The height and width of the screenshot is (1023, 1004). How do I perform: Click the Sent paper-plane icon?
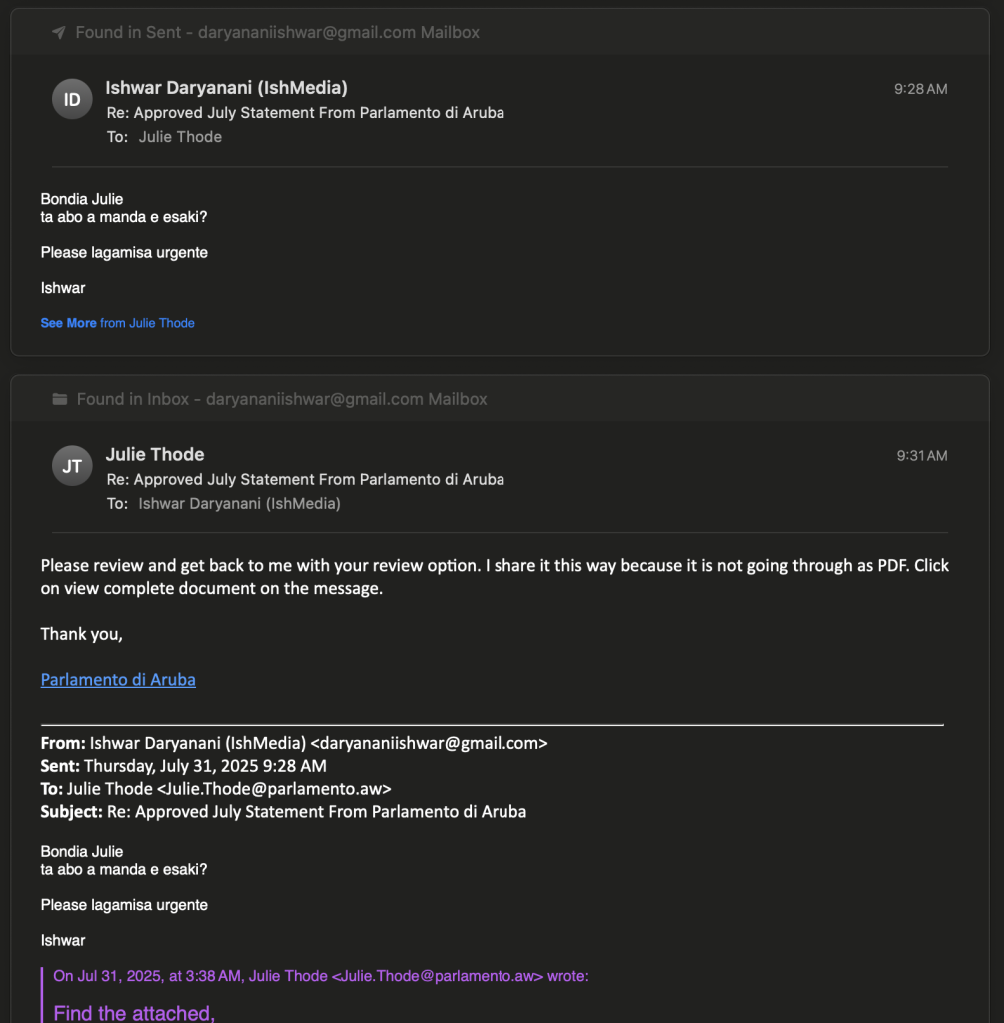click(x=59, y=33)
